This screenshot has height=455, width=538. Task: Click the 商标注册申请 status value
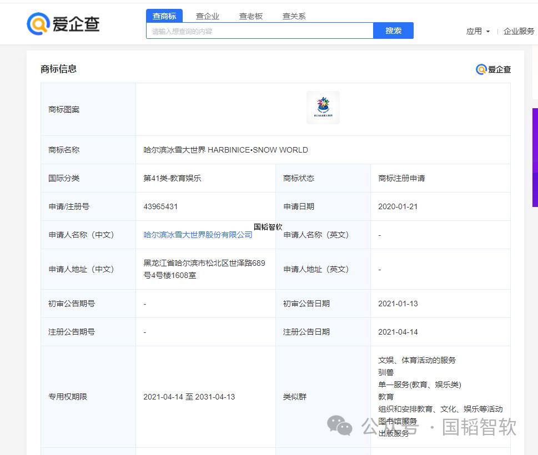401,178
